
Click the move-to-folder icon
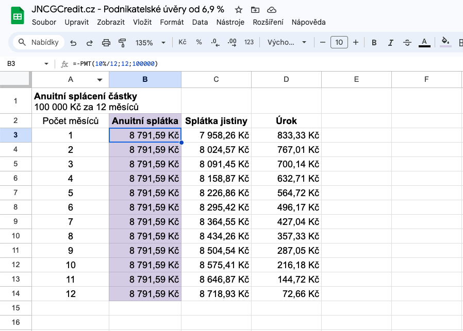255,10
